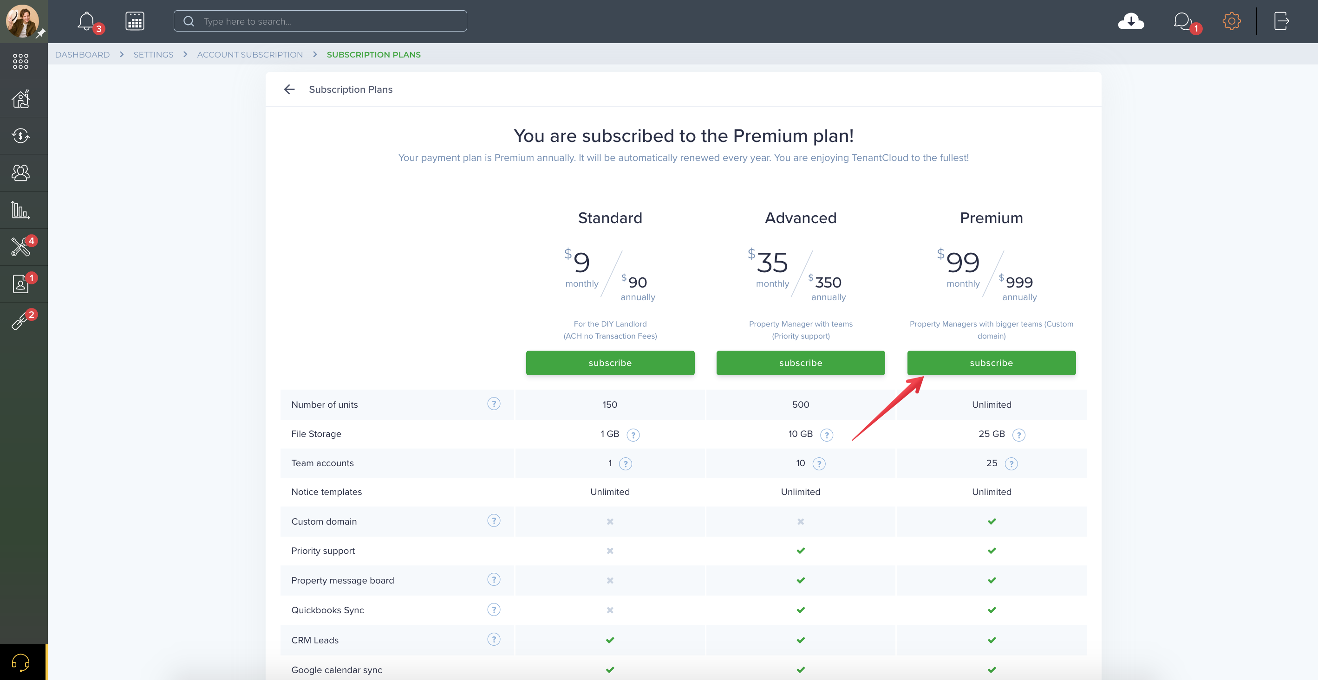Subscribe to the Standard plan

click(x=610, y=363)
